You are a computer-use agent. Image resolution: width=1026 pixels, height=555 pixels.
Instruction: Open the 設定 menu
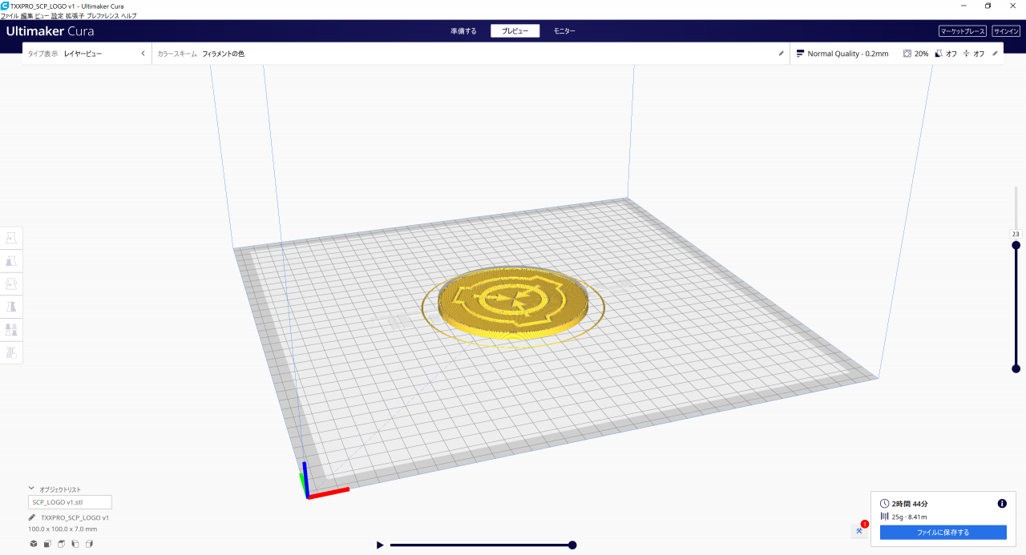pyautogui.click(x=58, y=15)
